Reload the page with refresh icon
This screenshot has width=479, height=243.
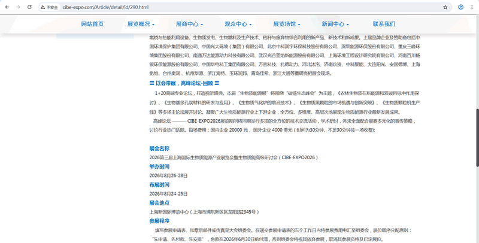30,7
